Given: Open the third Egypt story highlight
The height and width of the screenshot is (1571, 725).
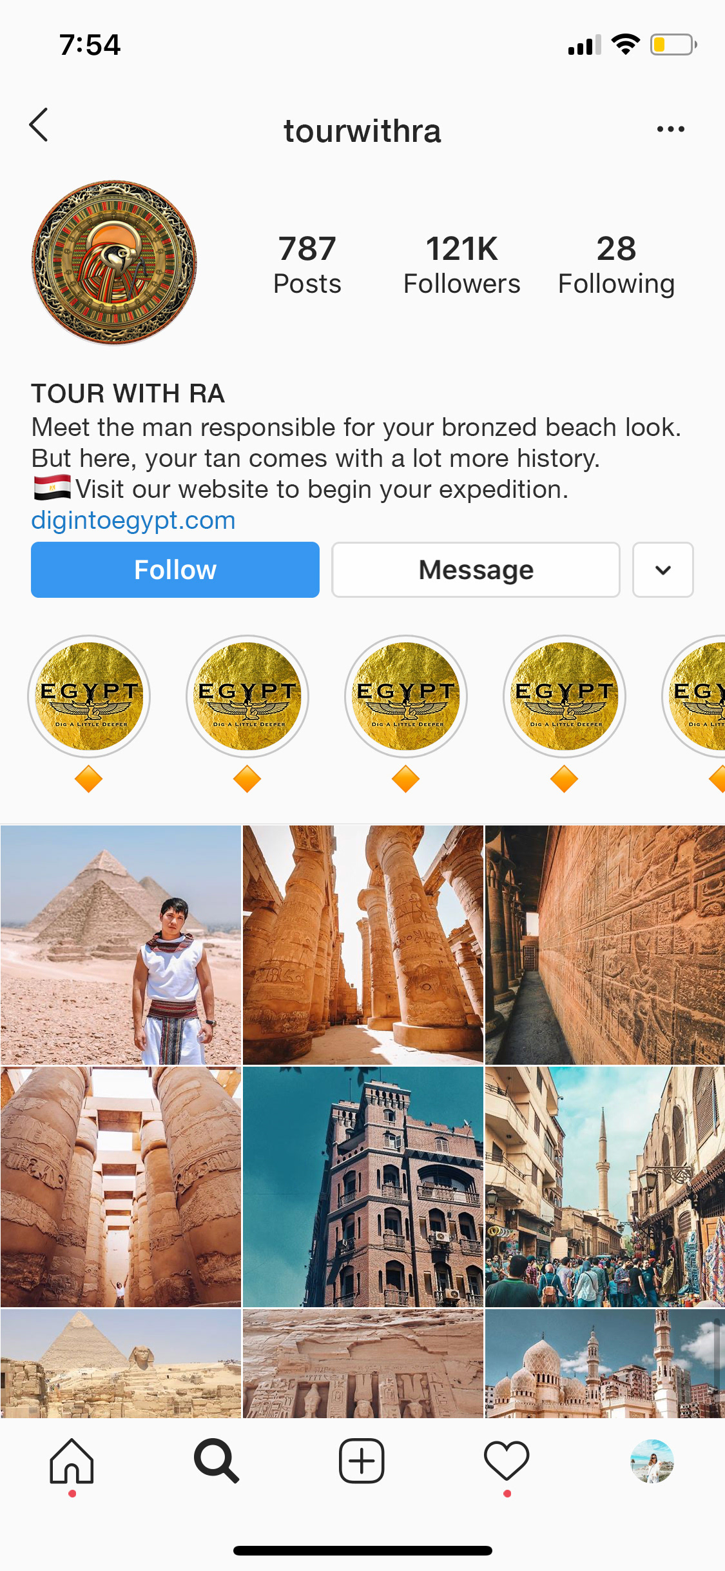Looking at the screenshot, I should [x=406, y=697].
